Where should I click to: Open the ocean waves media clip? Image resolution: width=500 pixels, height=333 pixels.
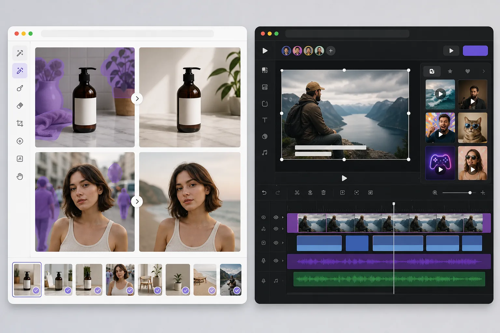440,94
